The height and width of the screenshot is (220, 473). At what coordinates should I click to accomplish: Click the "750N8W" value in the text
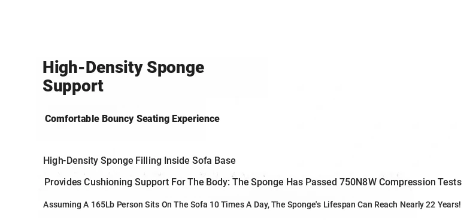pyautogui.click(x=358, y=182)
